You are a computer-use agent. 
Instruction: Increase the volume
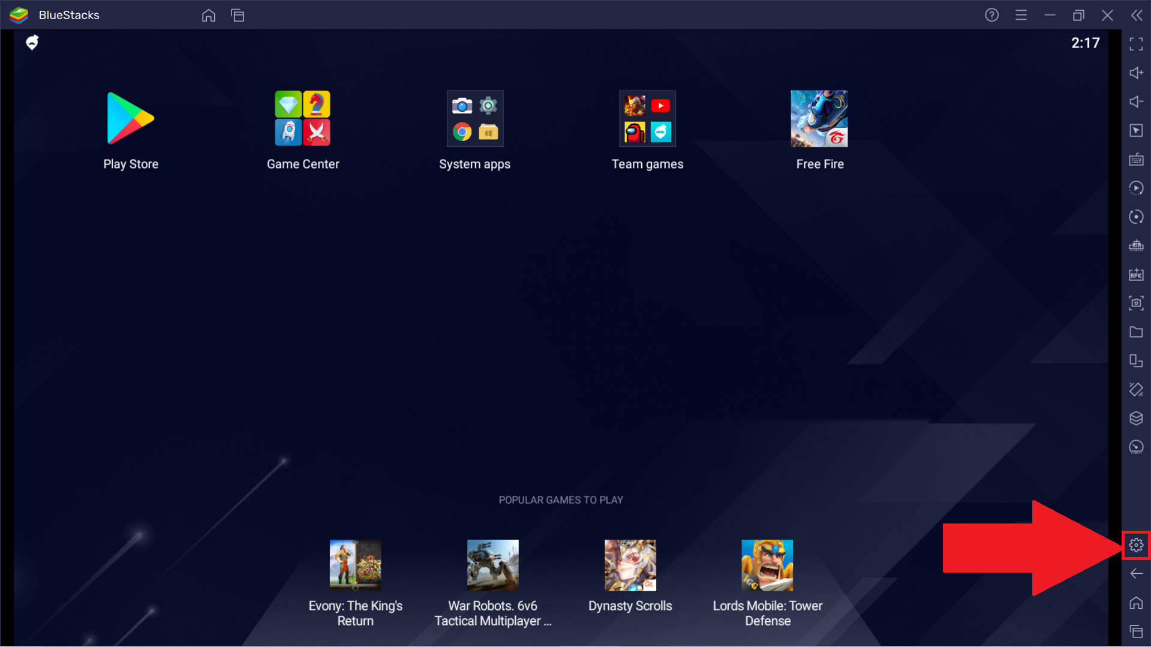1135,73
